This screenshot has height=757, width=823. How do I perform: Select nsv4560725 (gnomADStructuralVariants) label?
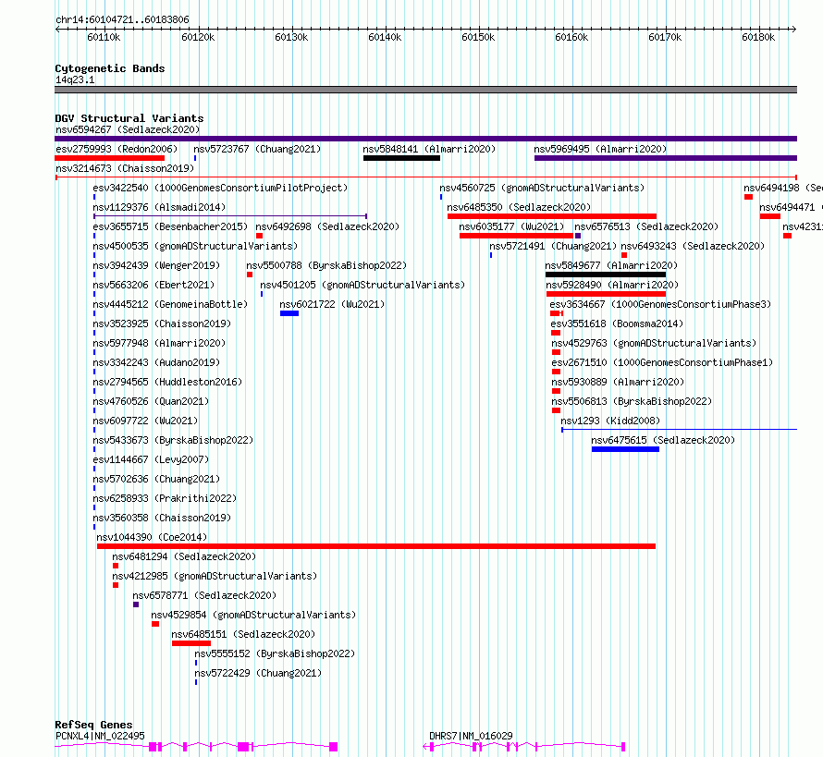(542, 188)
